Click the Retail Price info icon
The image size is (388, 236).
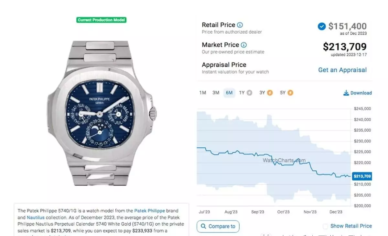click(240, 25)
